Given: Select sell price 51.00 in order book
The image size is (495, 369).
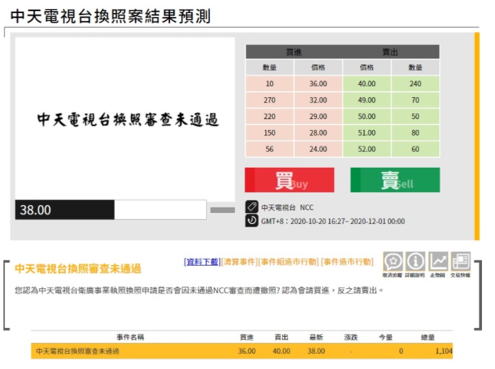Looking at the screenshot, I should (367, 133).
